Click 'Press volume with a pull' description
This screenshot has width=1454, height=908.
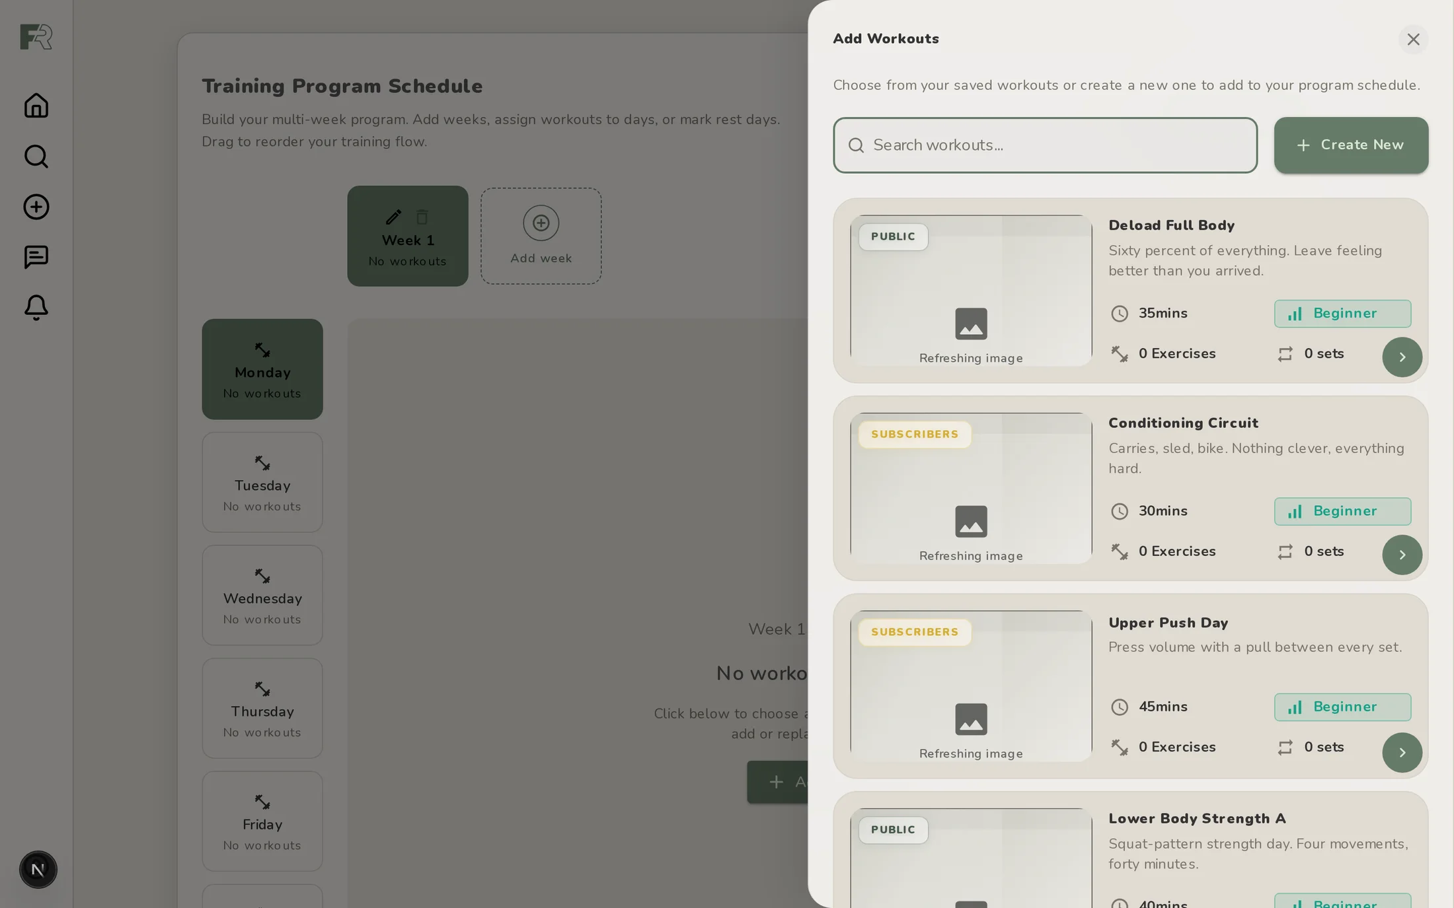pos(1254,647)
